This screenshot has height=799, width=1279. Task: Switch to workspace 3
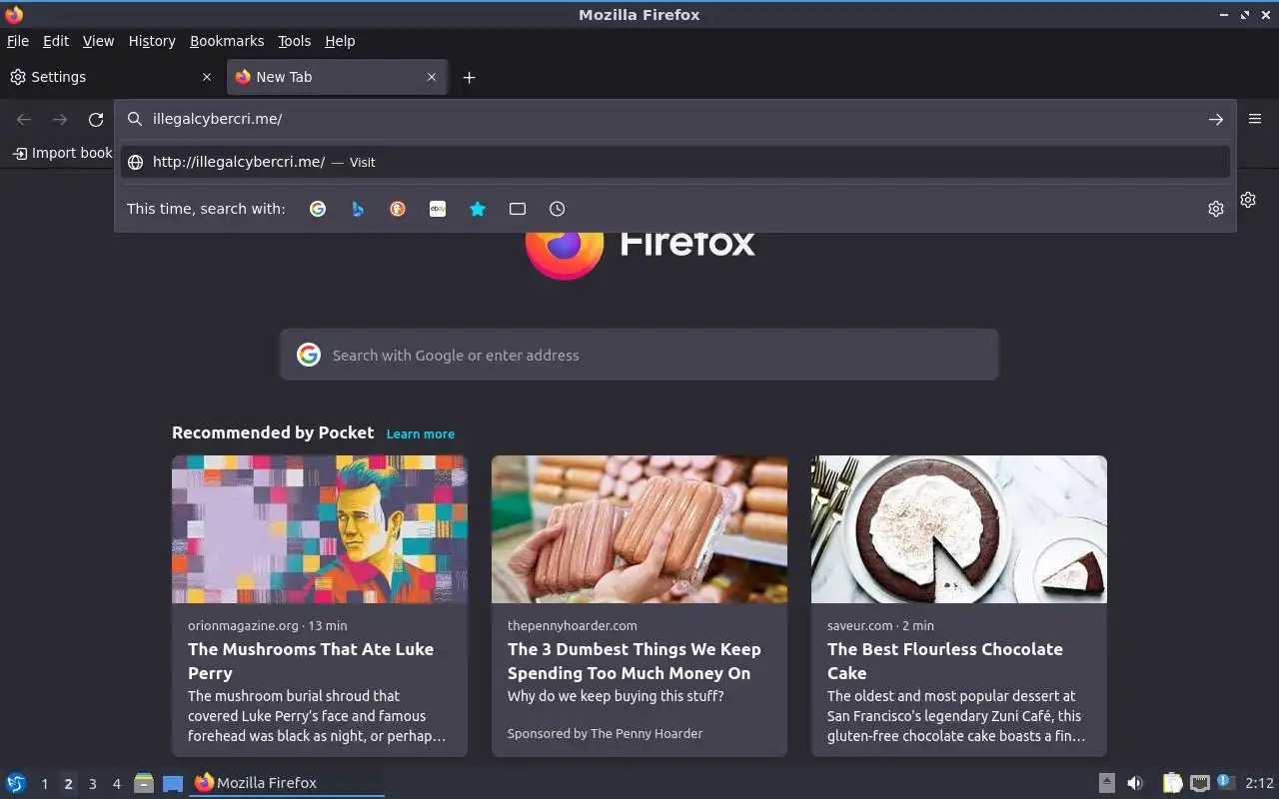point(92,784)
